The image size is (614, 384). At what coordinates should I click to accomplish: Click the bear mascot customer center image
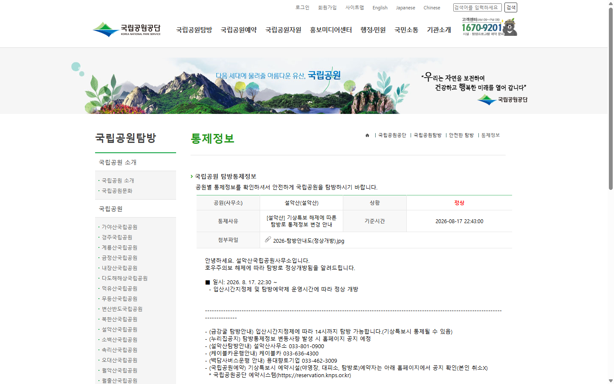(x=489, y=26)
